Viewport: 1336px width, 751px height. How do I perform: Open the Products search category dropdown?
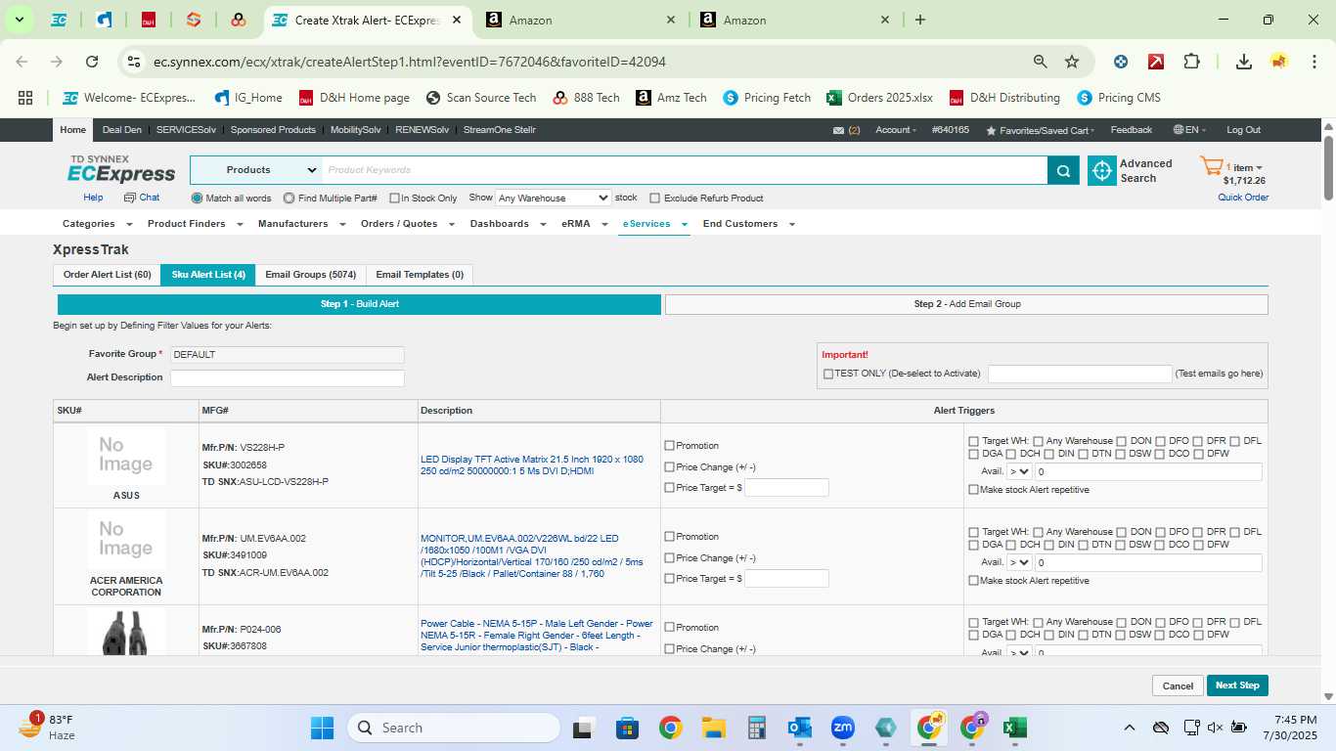point(256,170)
